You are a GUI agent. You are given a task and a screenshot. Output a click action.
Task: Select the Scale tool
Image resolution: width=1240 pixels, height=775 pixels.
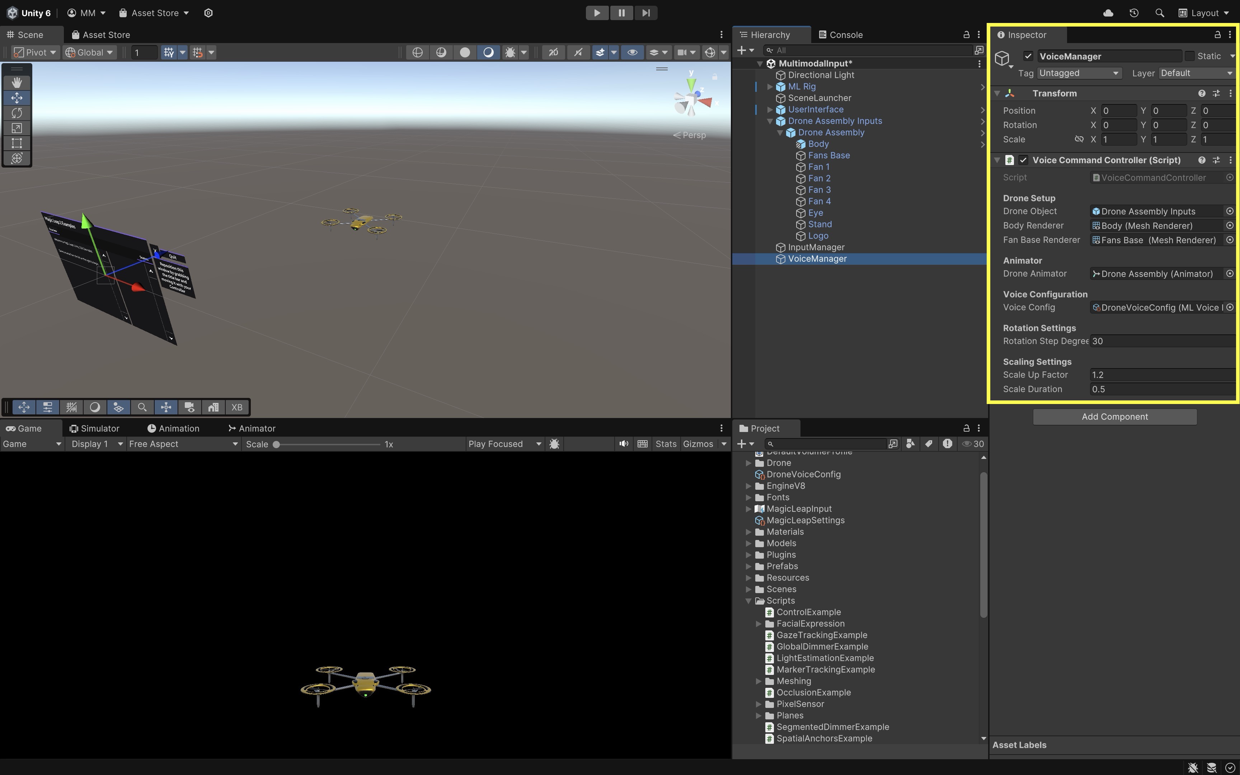coord(17,128)
